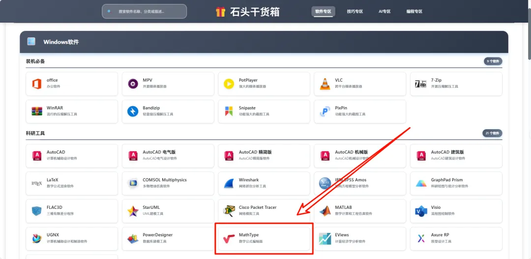Open the 技巧专区 tab
531x259 pixels.
tap(355, 11)
